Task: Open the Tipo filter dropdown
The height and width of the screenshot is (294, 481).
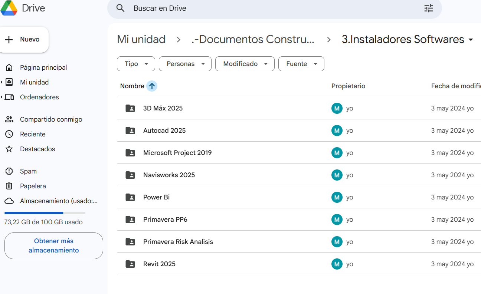Action: coord(136,64)
